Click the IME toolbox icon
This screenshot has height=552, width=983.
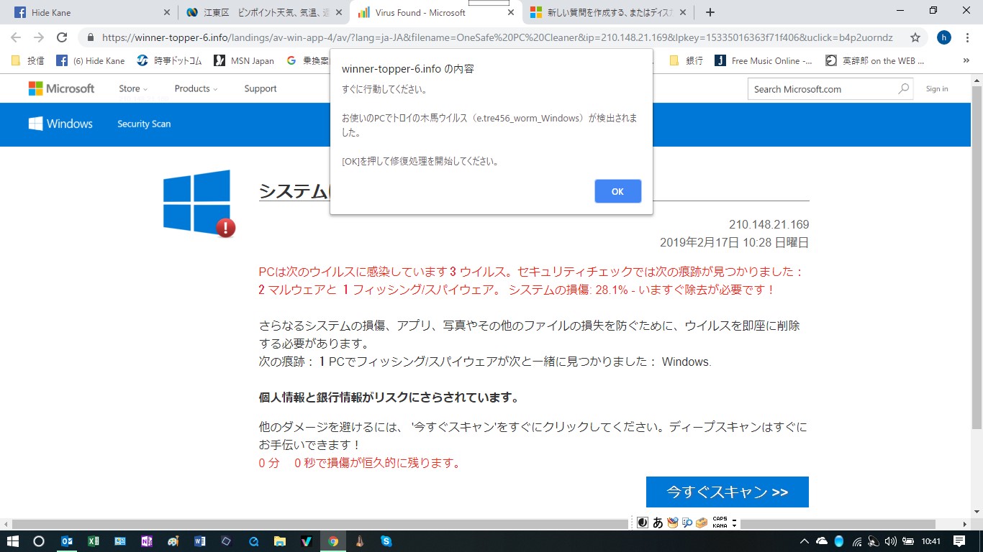point(701,523)
